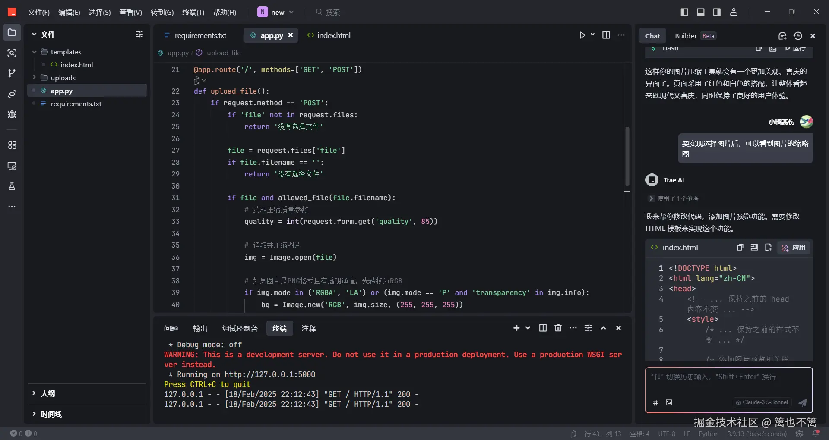Toggle the primary sidebar layout
829x440 pixels.
click(x=684, y=12)
